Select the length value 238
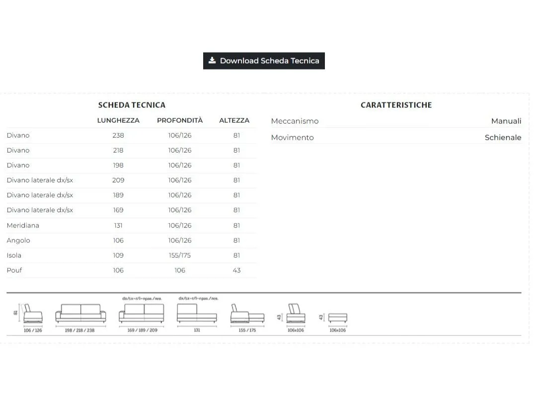 [x=118, y=136]
